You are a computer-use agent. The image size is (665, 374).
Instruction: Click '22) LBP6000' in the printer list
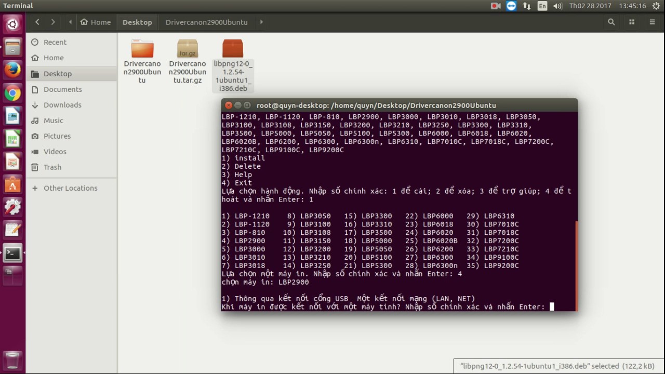(429, 216)
